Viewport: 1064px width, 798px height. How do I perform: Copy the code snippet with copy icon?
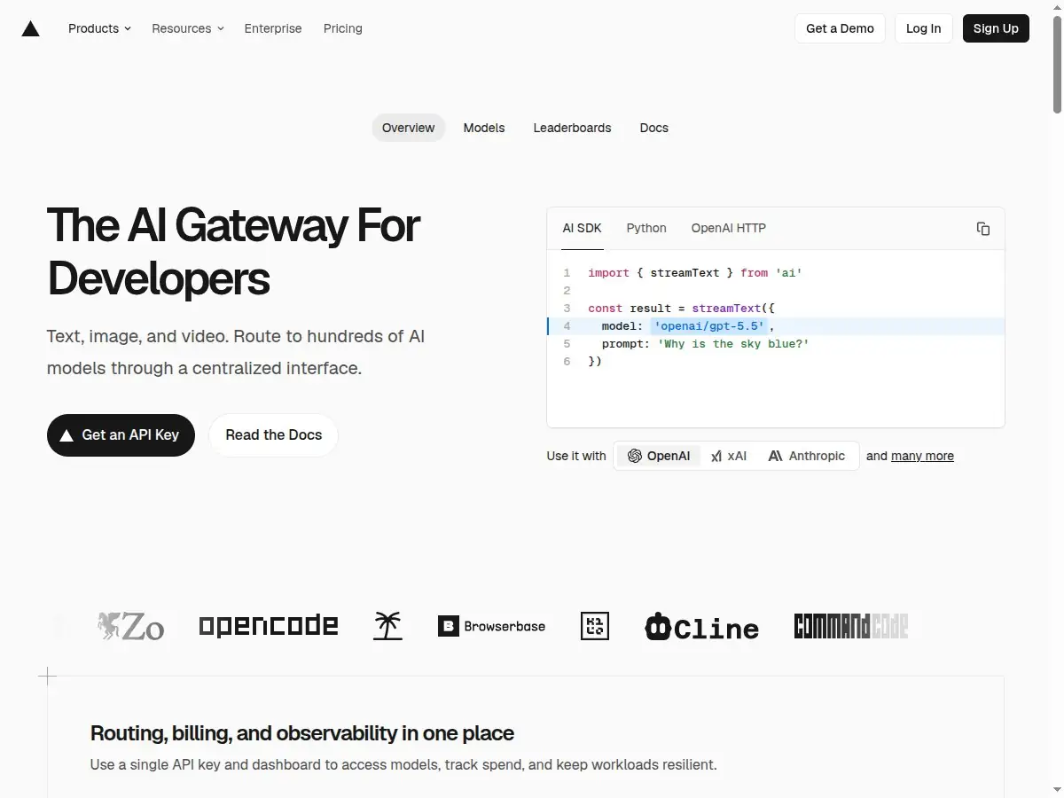point(983,229)
